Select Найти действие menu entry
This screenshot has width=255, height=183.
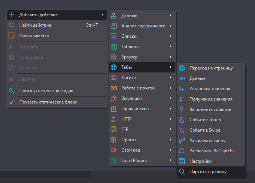(x=35, y=25)
